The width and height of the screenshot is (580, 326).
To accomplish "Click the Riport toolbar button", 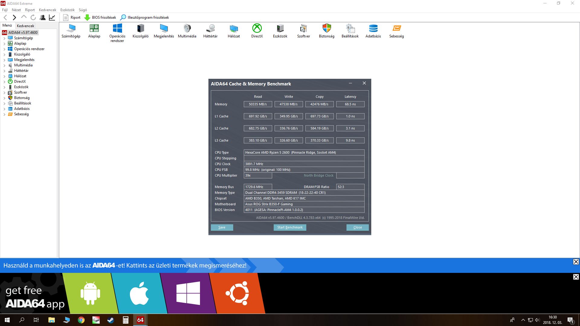I will tap(72, 18).
